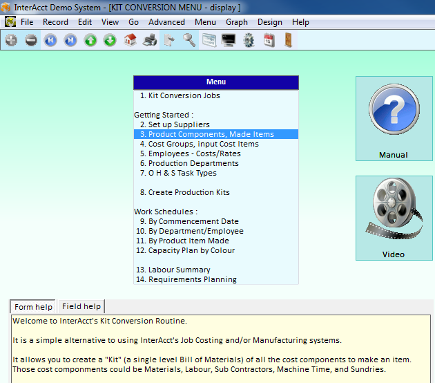Open the Go menu

click(x=133, y=22)
